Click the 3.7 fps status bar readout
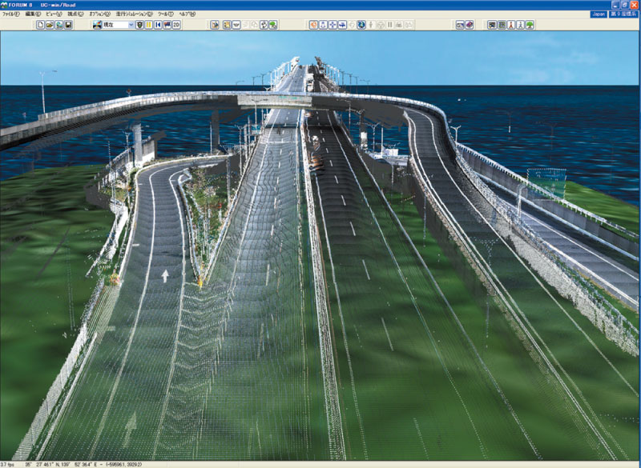The height and width of the screenshot is (468, 641). tap(7, 464)
